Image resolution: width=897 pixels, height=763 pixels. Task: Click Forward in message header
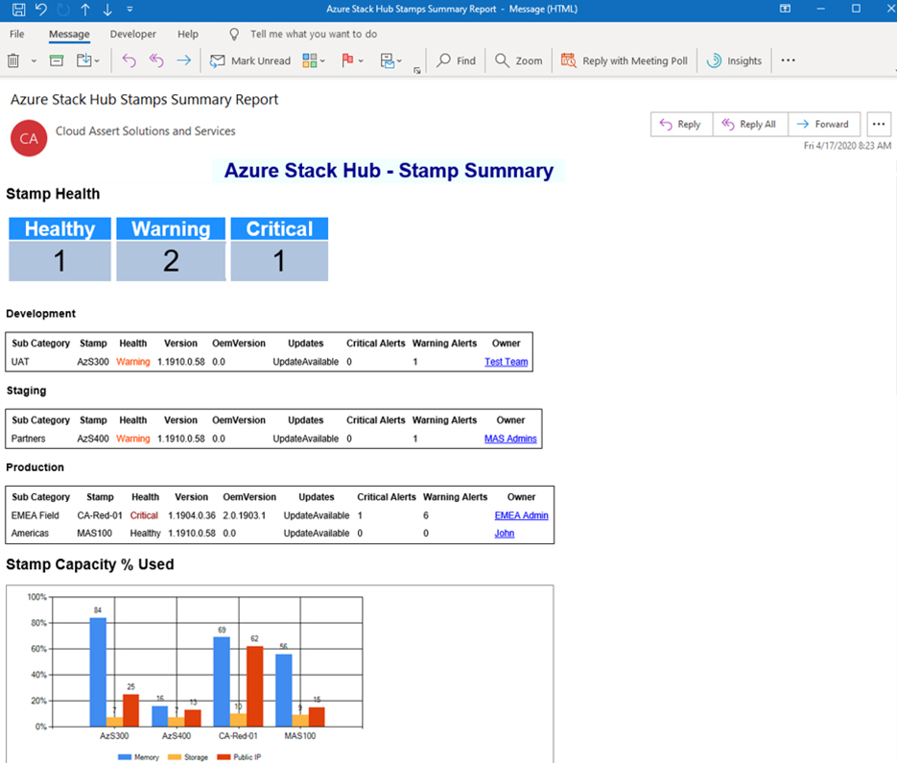(x=824, y=124)
